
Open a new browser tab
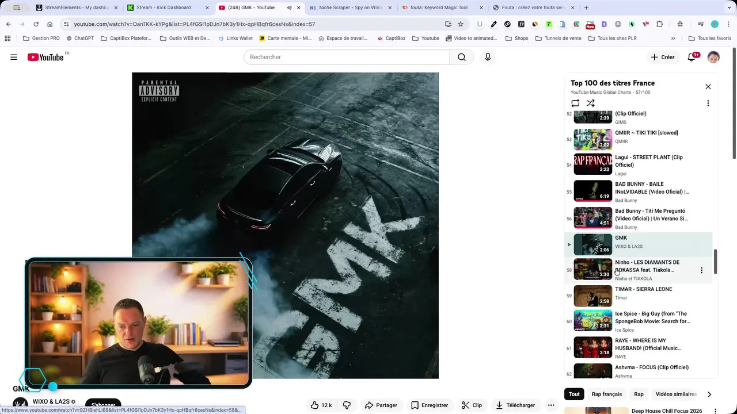tap(586, 7)
